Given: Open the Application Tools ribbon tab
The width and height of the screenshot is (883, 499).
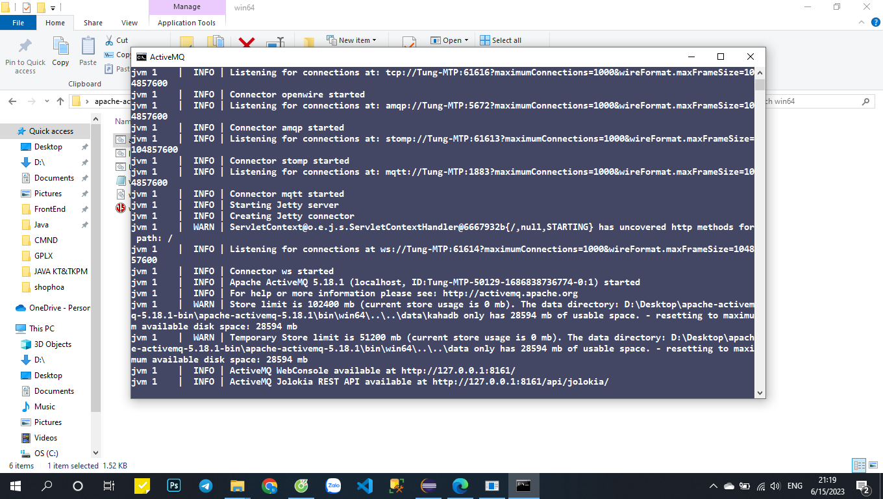Looking at the screenshot, I should [x=187, y=21].
